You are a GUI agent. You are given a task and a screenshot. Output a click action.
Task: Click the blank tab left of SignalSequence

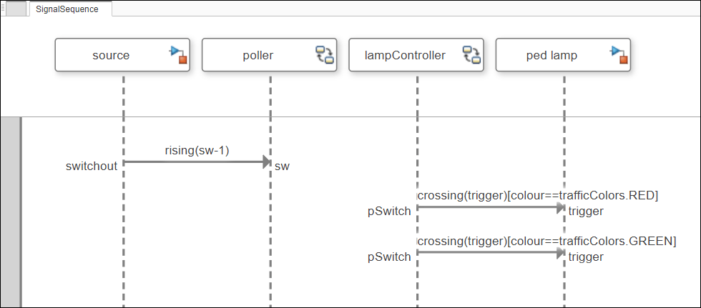(x=16, y=9)
